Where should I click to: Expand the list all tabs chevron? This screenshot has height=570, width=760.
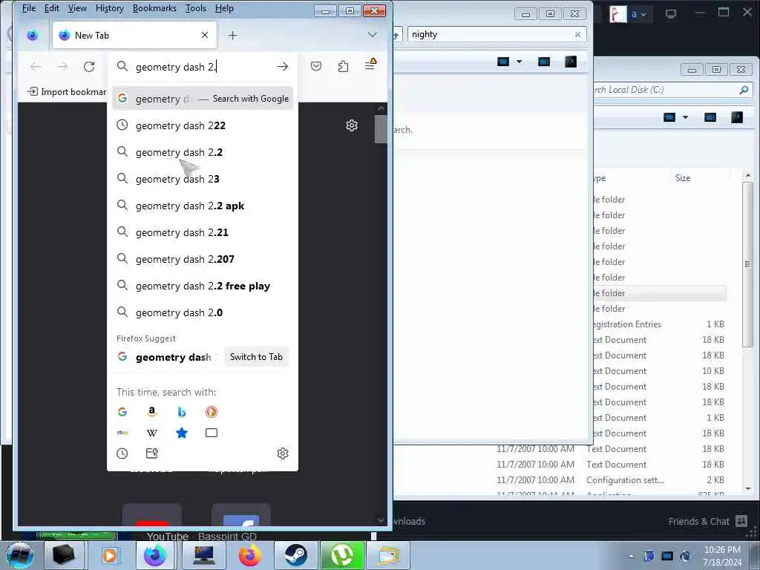click(373, 34)
